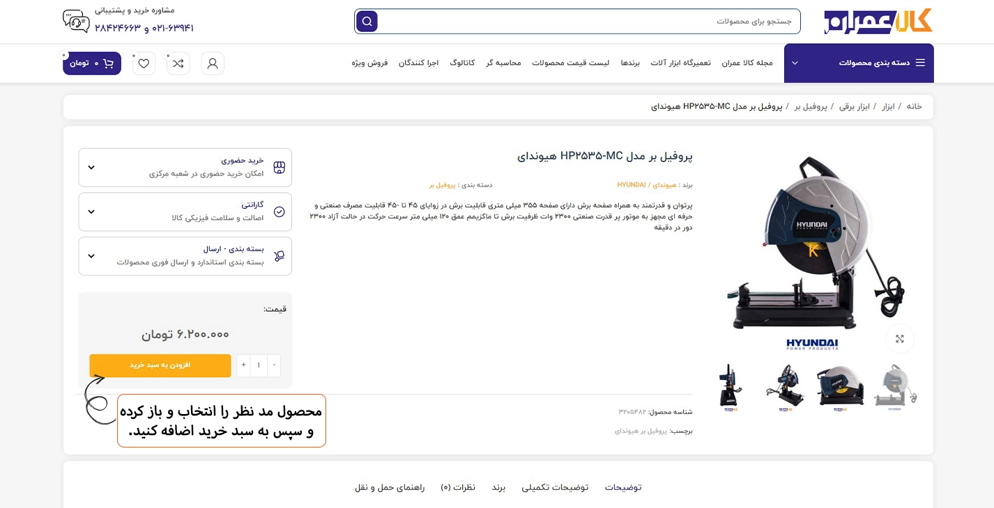
Task: Open محاسبه گر menu item
Action: 504,63
